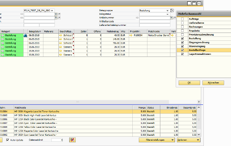Click the clear filter icon near Datensatzlimit
This screenshot has width=231, height=146.
click(73, 140)
